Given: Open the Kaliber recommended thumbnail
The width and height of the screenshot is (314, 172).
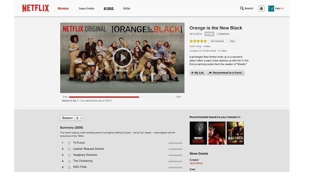Looking at the screenshot, I should click(235, 133).
